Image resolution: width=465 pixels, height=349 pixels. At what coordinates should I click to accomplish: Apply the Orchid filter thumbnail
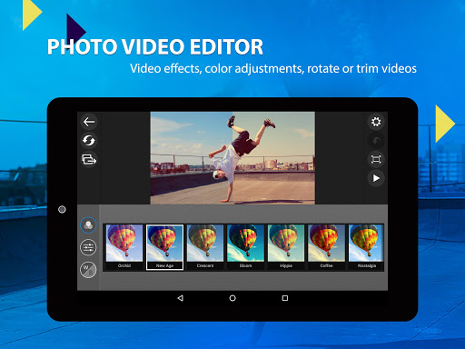point(124,246)
